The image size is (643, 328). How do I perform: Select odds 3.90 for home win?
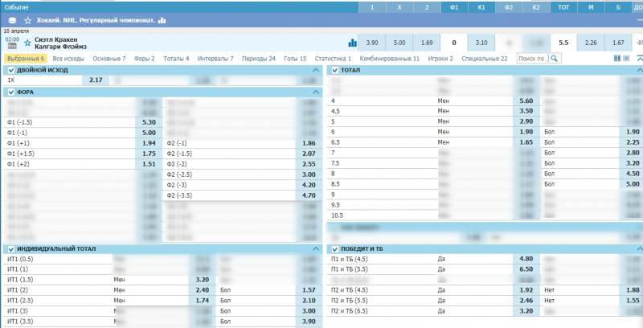pos(371,43)
